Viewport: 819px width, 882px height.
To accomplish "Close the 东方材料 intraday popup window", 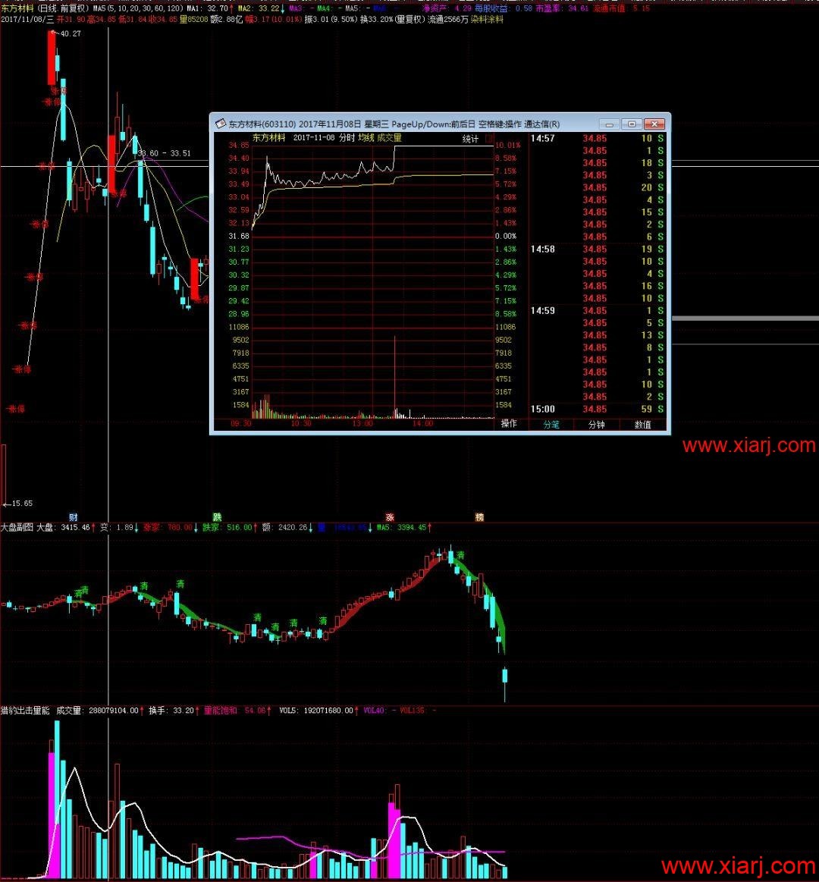I will point(654,124).
